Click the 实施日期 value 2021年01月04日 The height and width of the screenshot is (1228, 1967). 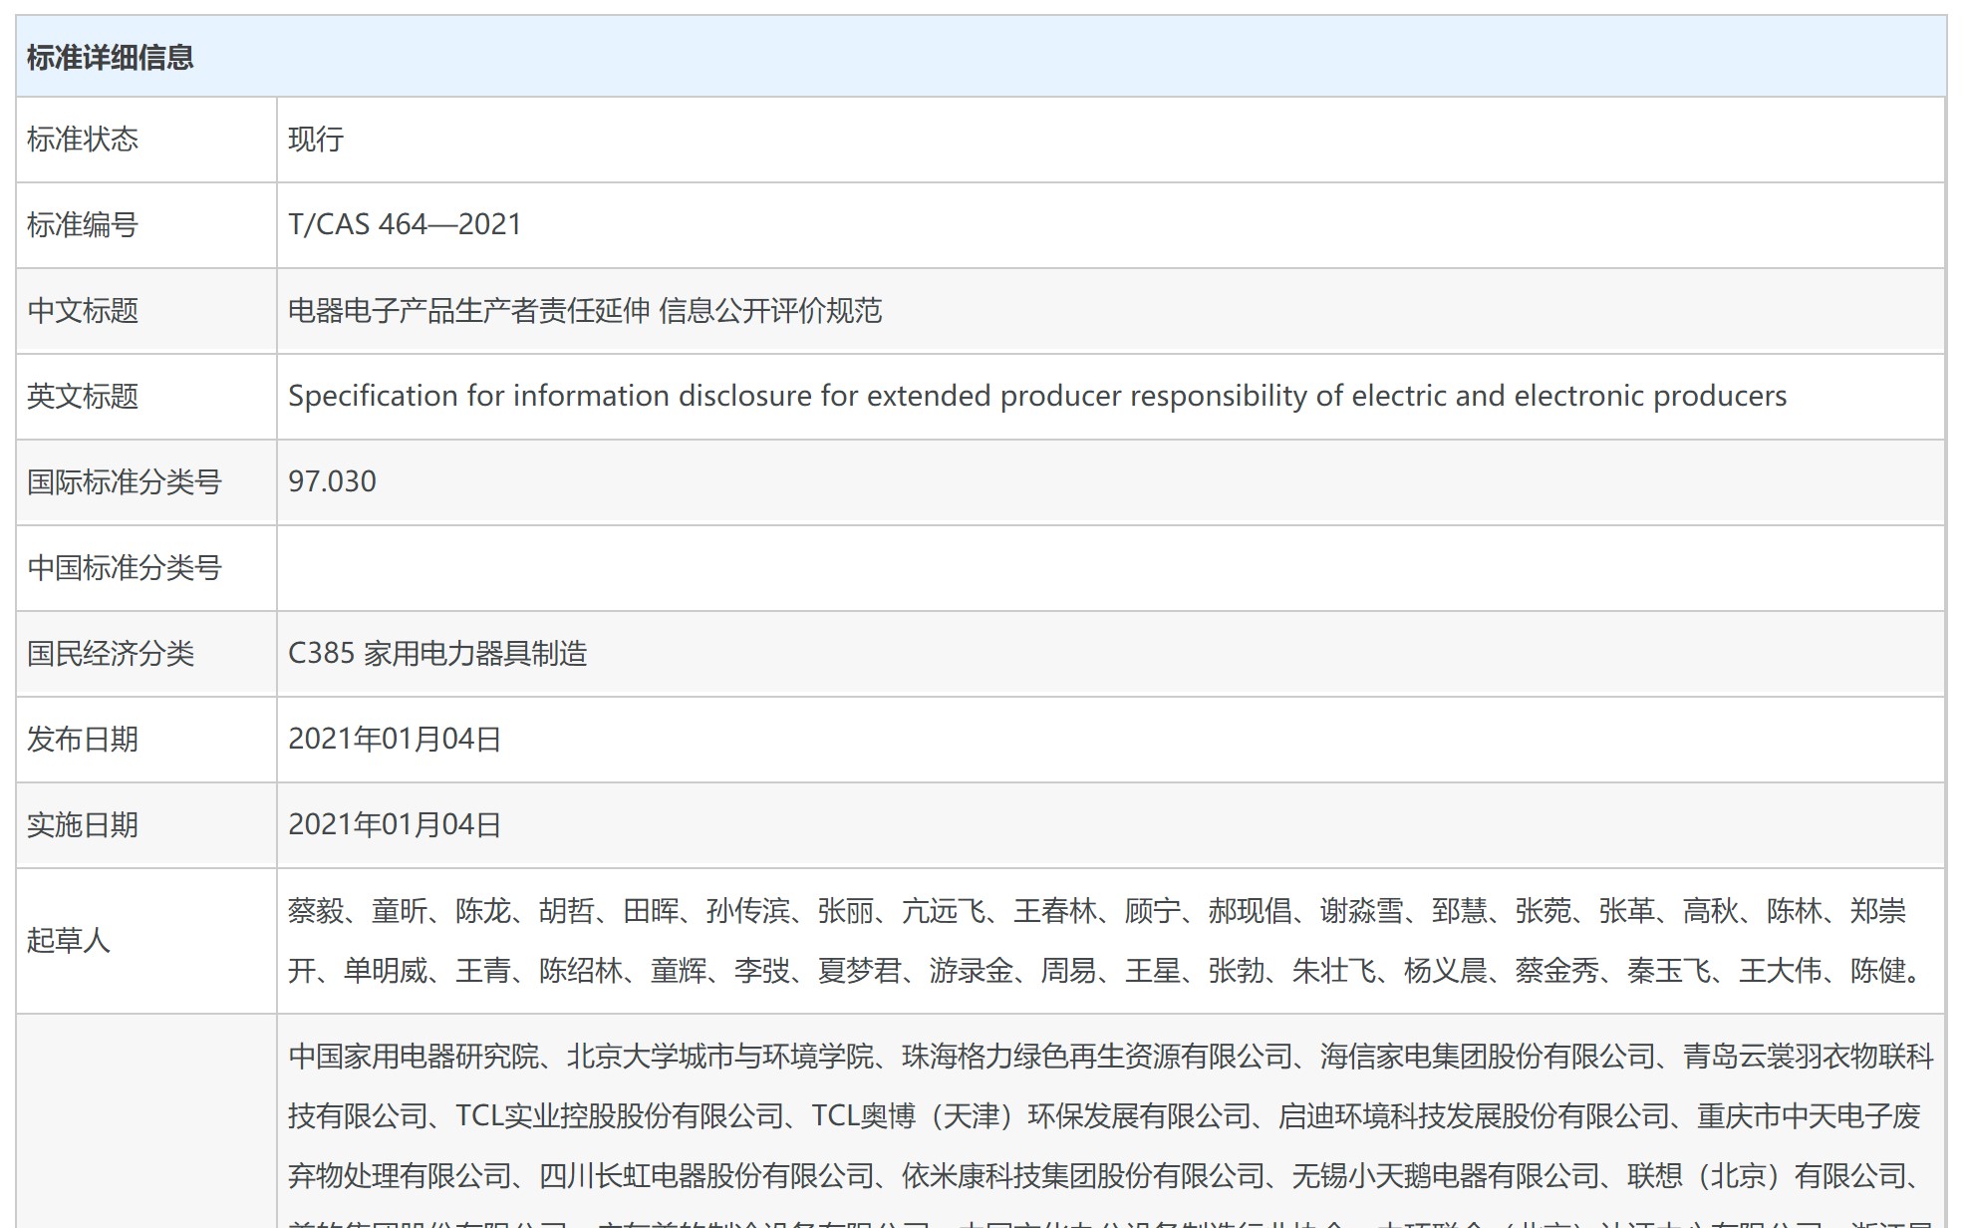coord(395,825)
